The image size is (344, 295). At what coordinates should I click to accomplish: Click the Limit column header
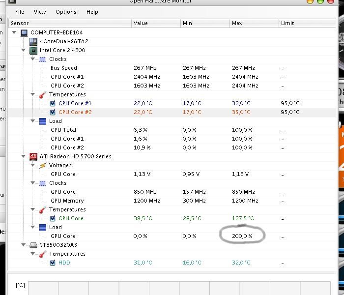coord(307,23)
